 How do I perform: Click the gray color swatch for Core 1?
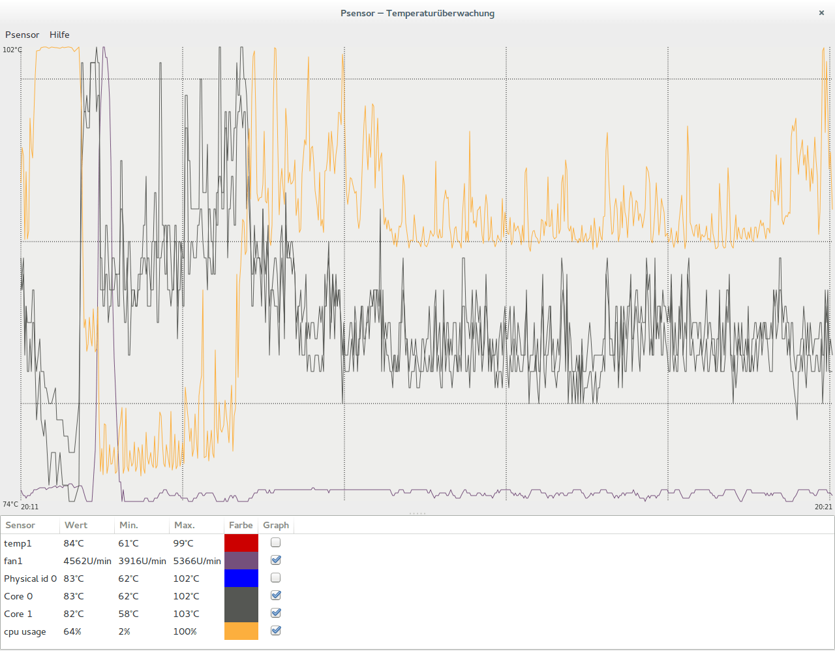click(241, 613)
